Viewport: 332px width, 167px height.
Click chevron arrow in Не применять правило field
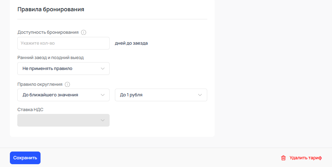103,69
